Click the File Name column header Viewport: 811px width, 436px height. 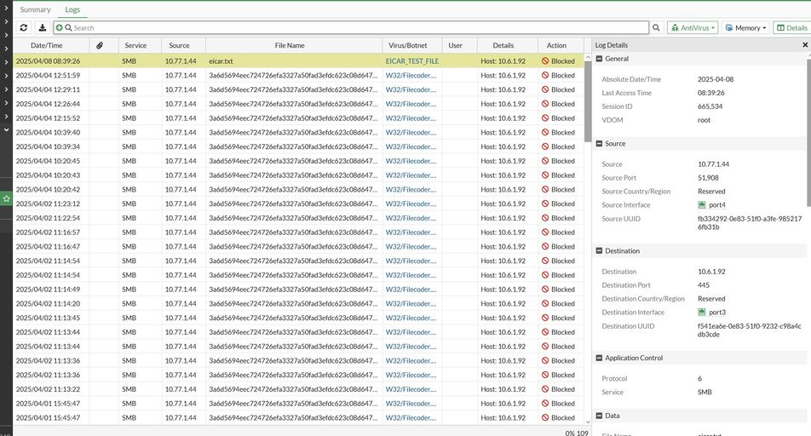point(290,45)
